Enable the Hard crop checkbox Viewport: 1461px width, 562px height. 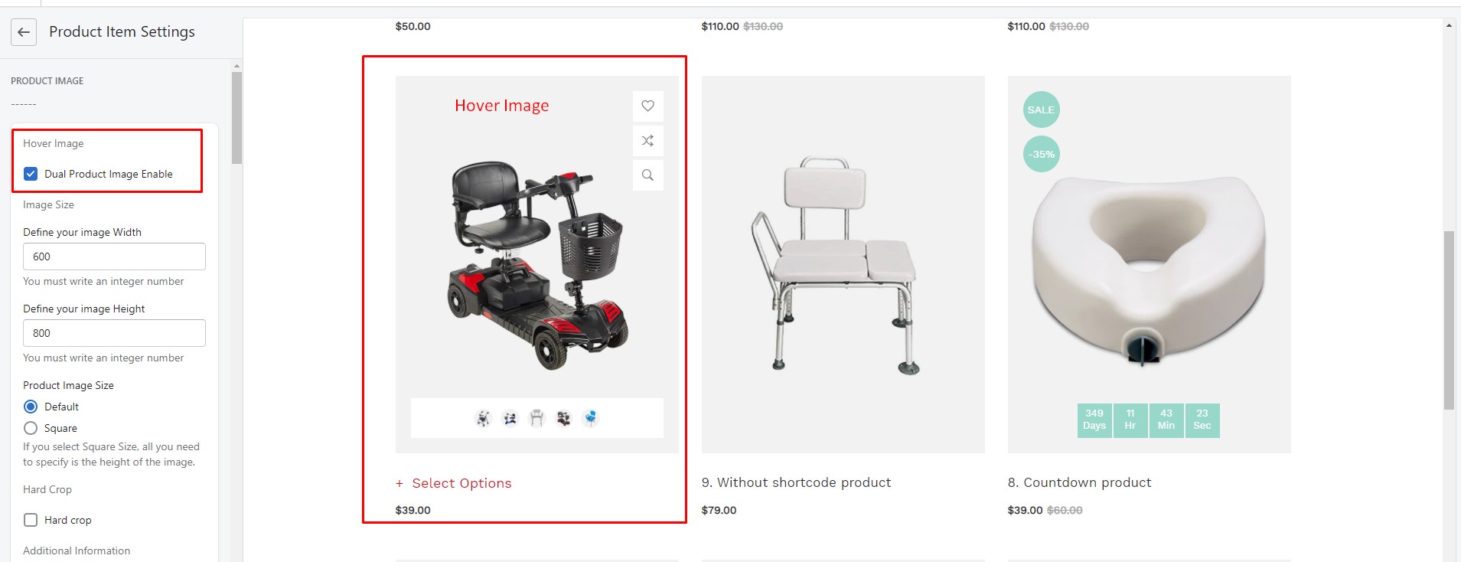[x=31, y=520]
